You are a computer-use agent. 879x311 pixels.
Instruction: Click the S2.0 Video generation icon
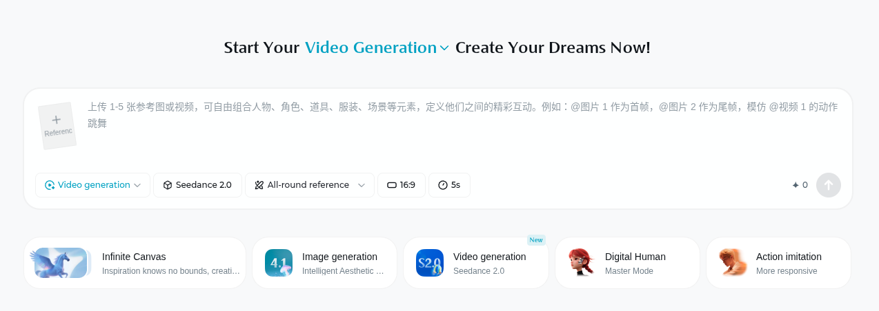[430, 263]
